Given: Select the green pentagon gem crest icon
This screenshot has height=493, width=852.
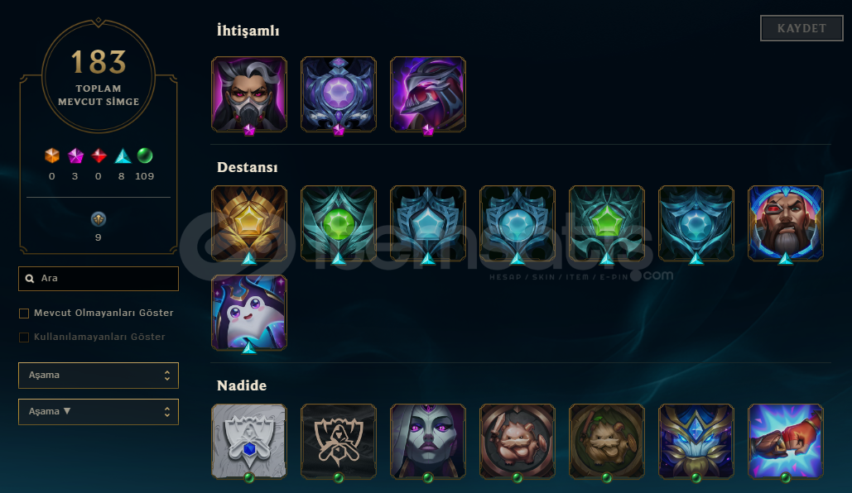Looking at the screenshot, I should click(x=606, y=223).
